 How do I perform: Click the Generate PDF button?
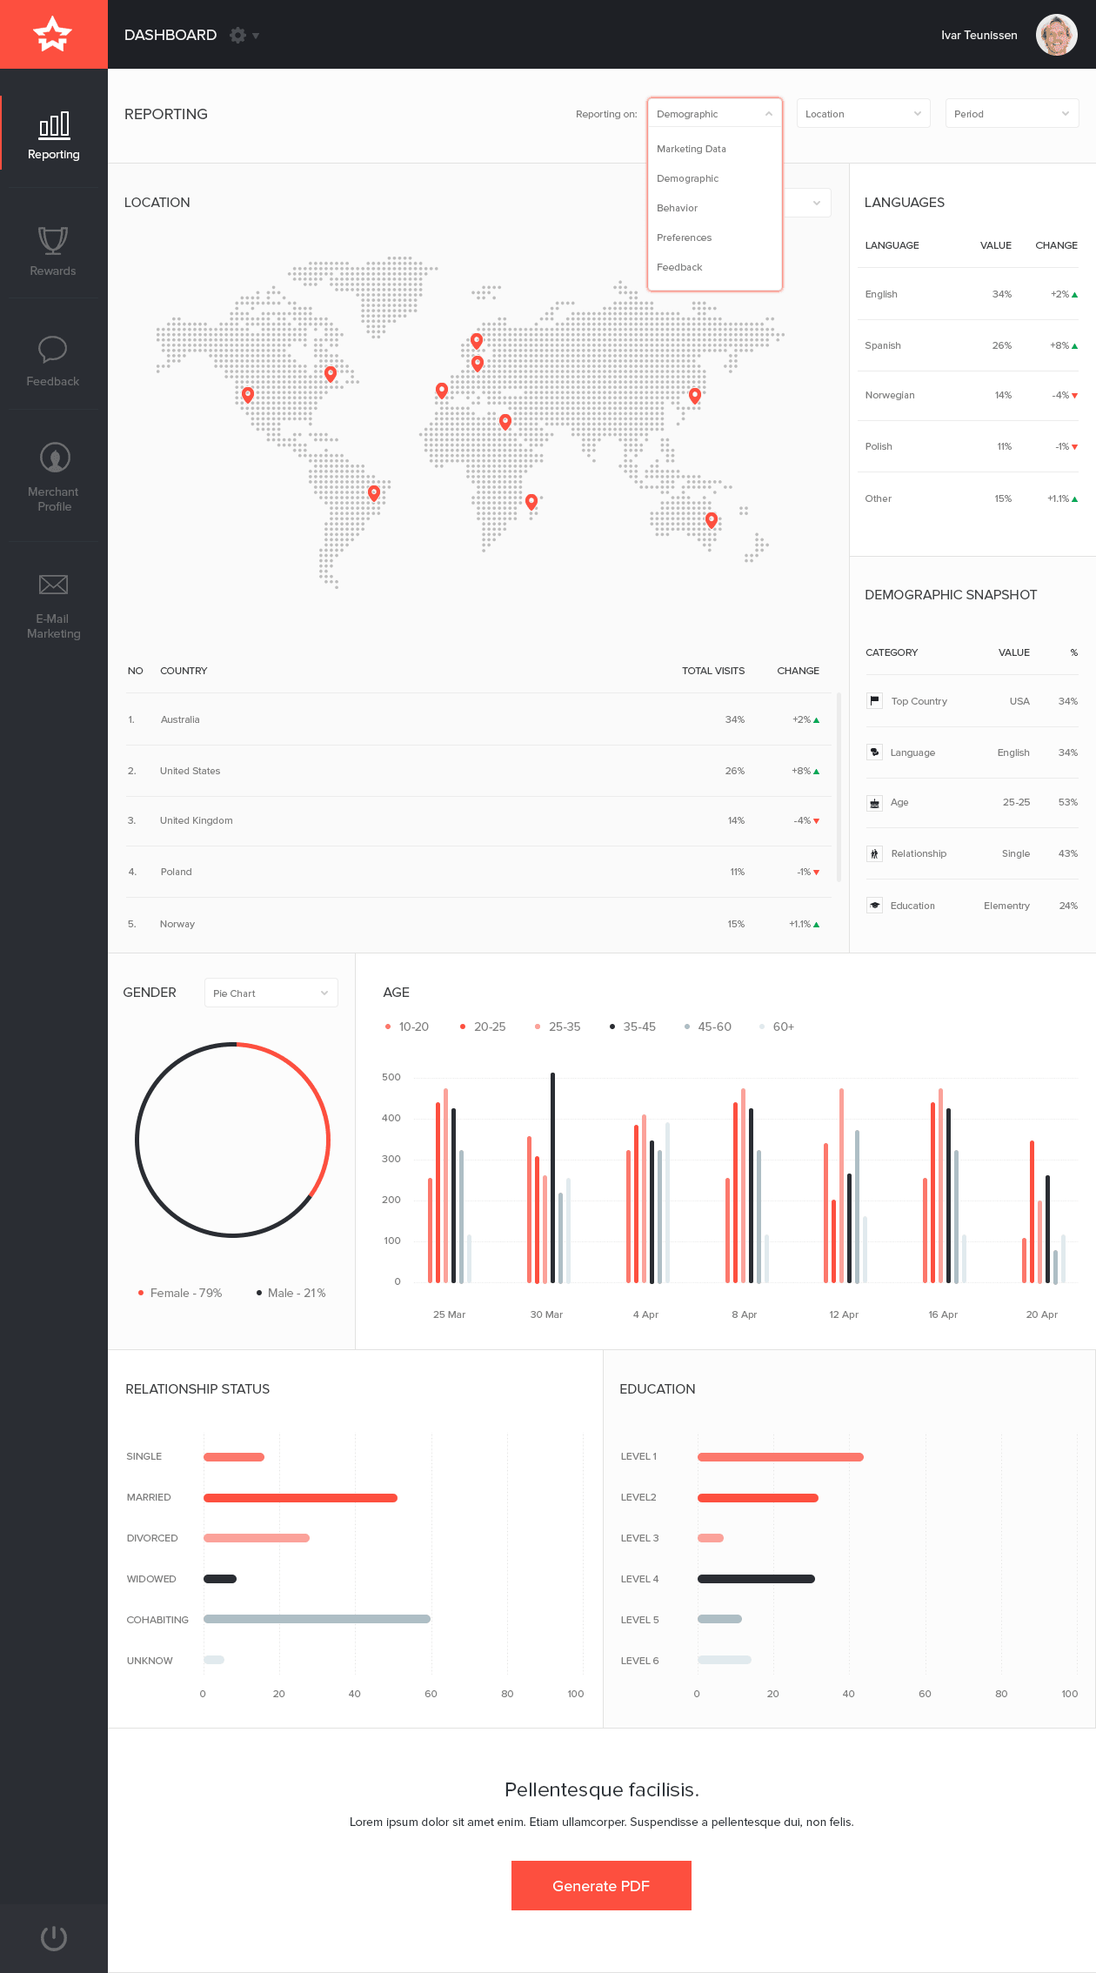point(601,1886)
